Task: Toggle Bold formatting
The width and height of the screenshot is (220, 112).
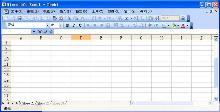Action: point(68,25)
